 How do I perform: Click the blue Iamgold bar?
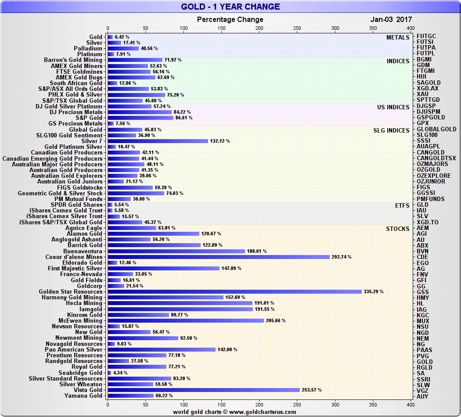click(x=180, y=309)
